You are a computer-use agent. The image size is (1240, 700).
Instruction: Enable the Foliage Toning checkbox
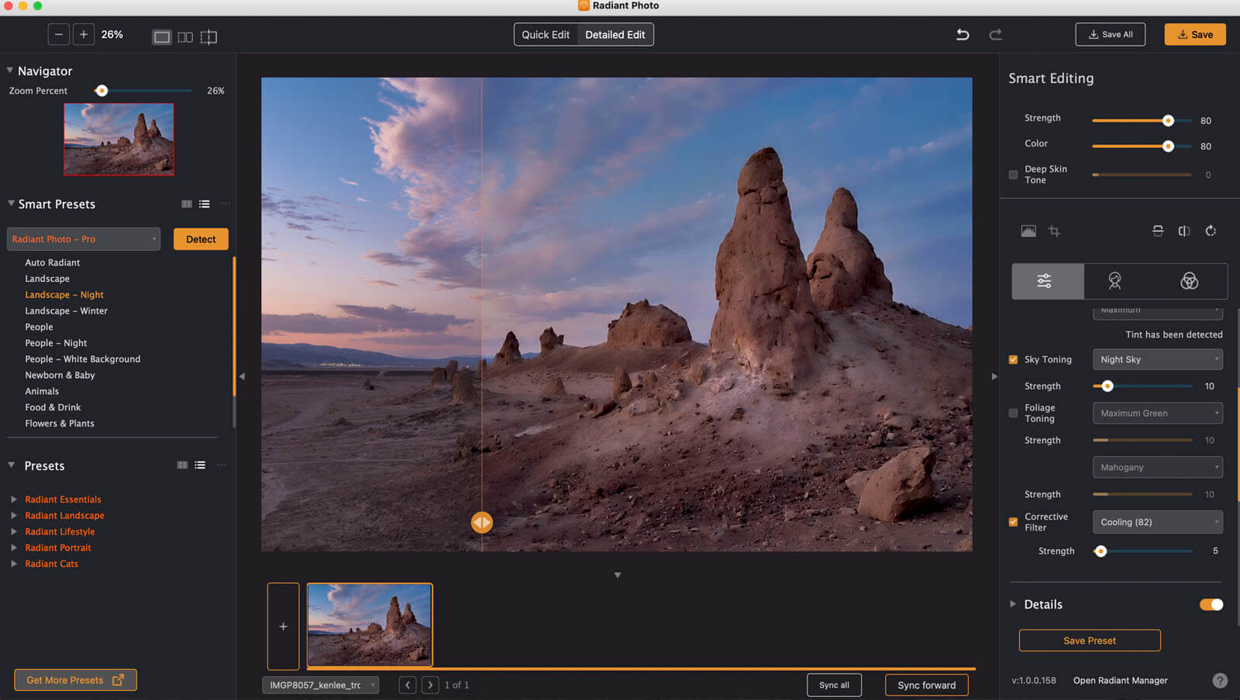[x=1013, y=413]
